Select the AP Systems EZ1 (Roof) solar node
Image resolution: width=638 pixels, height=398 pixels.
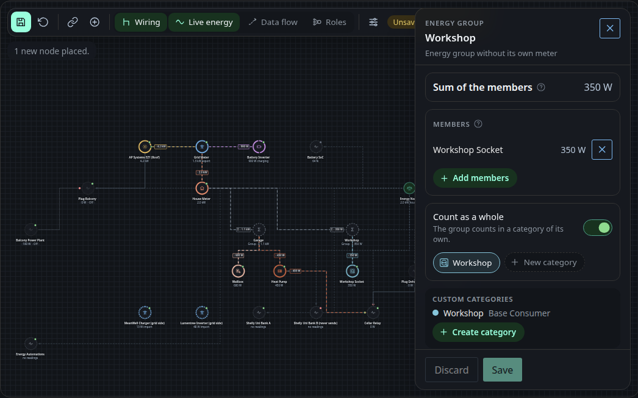[145, 147]
